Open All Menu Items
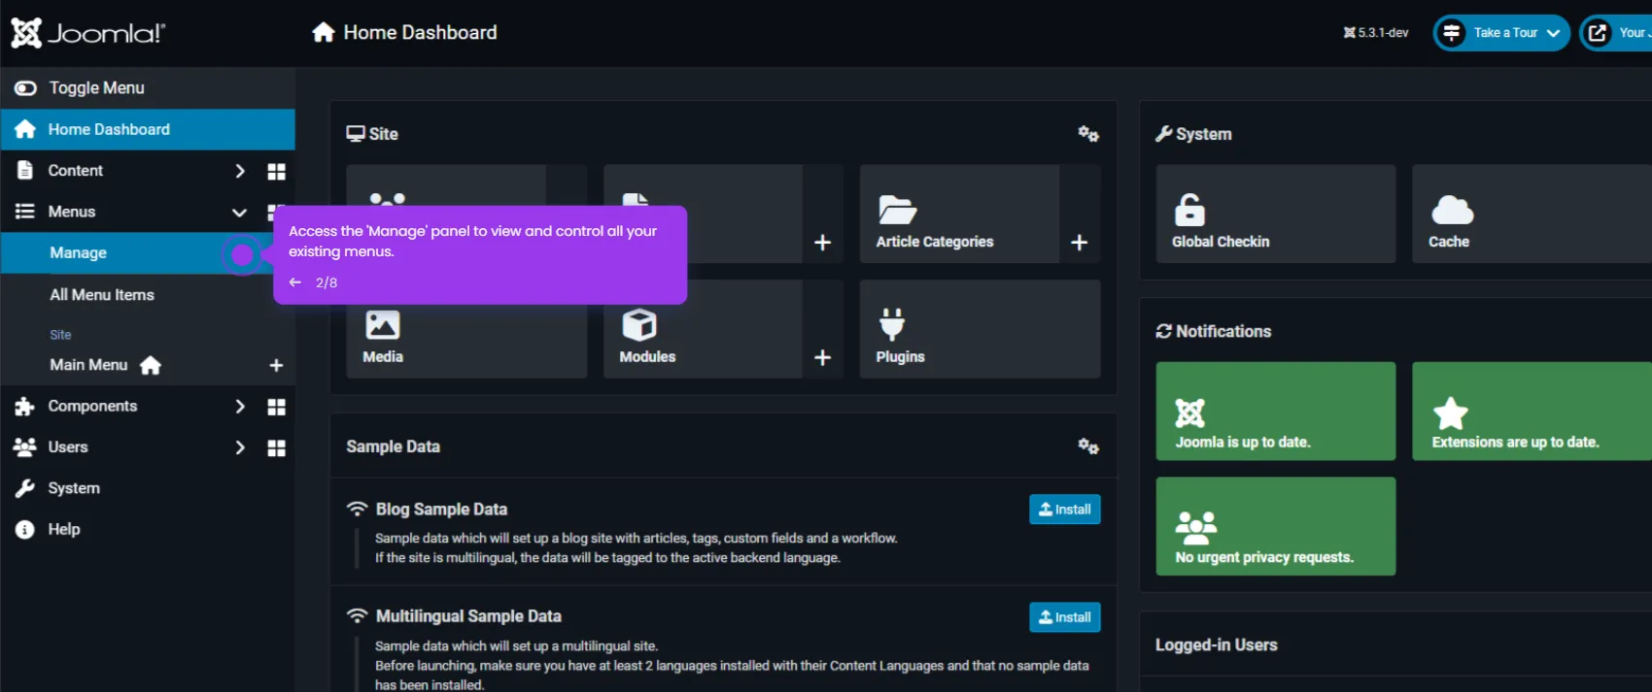The height and width of the screenshot is (692, 1652). pos(102,295)
